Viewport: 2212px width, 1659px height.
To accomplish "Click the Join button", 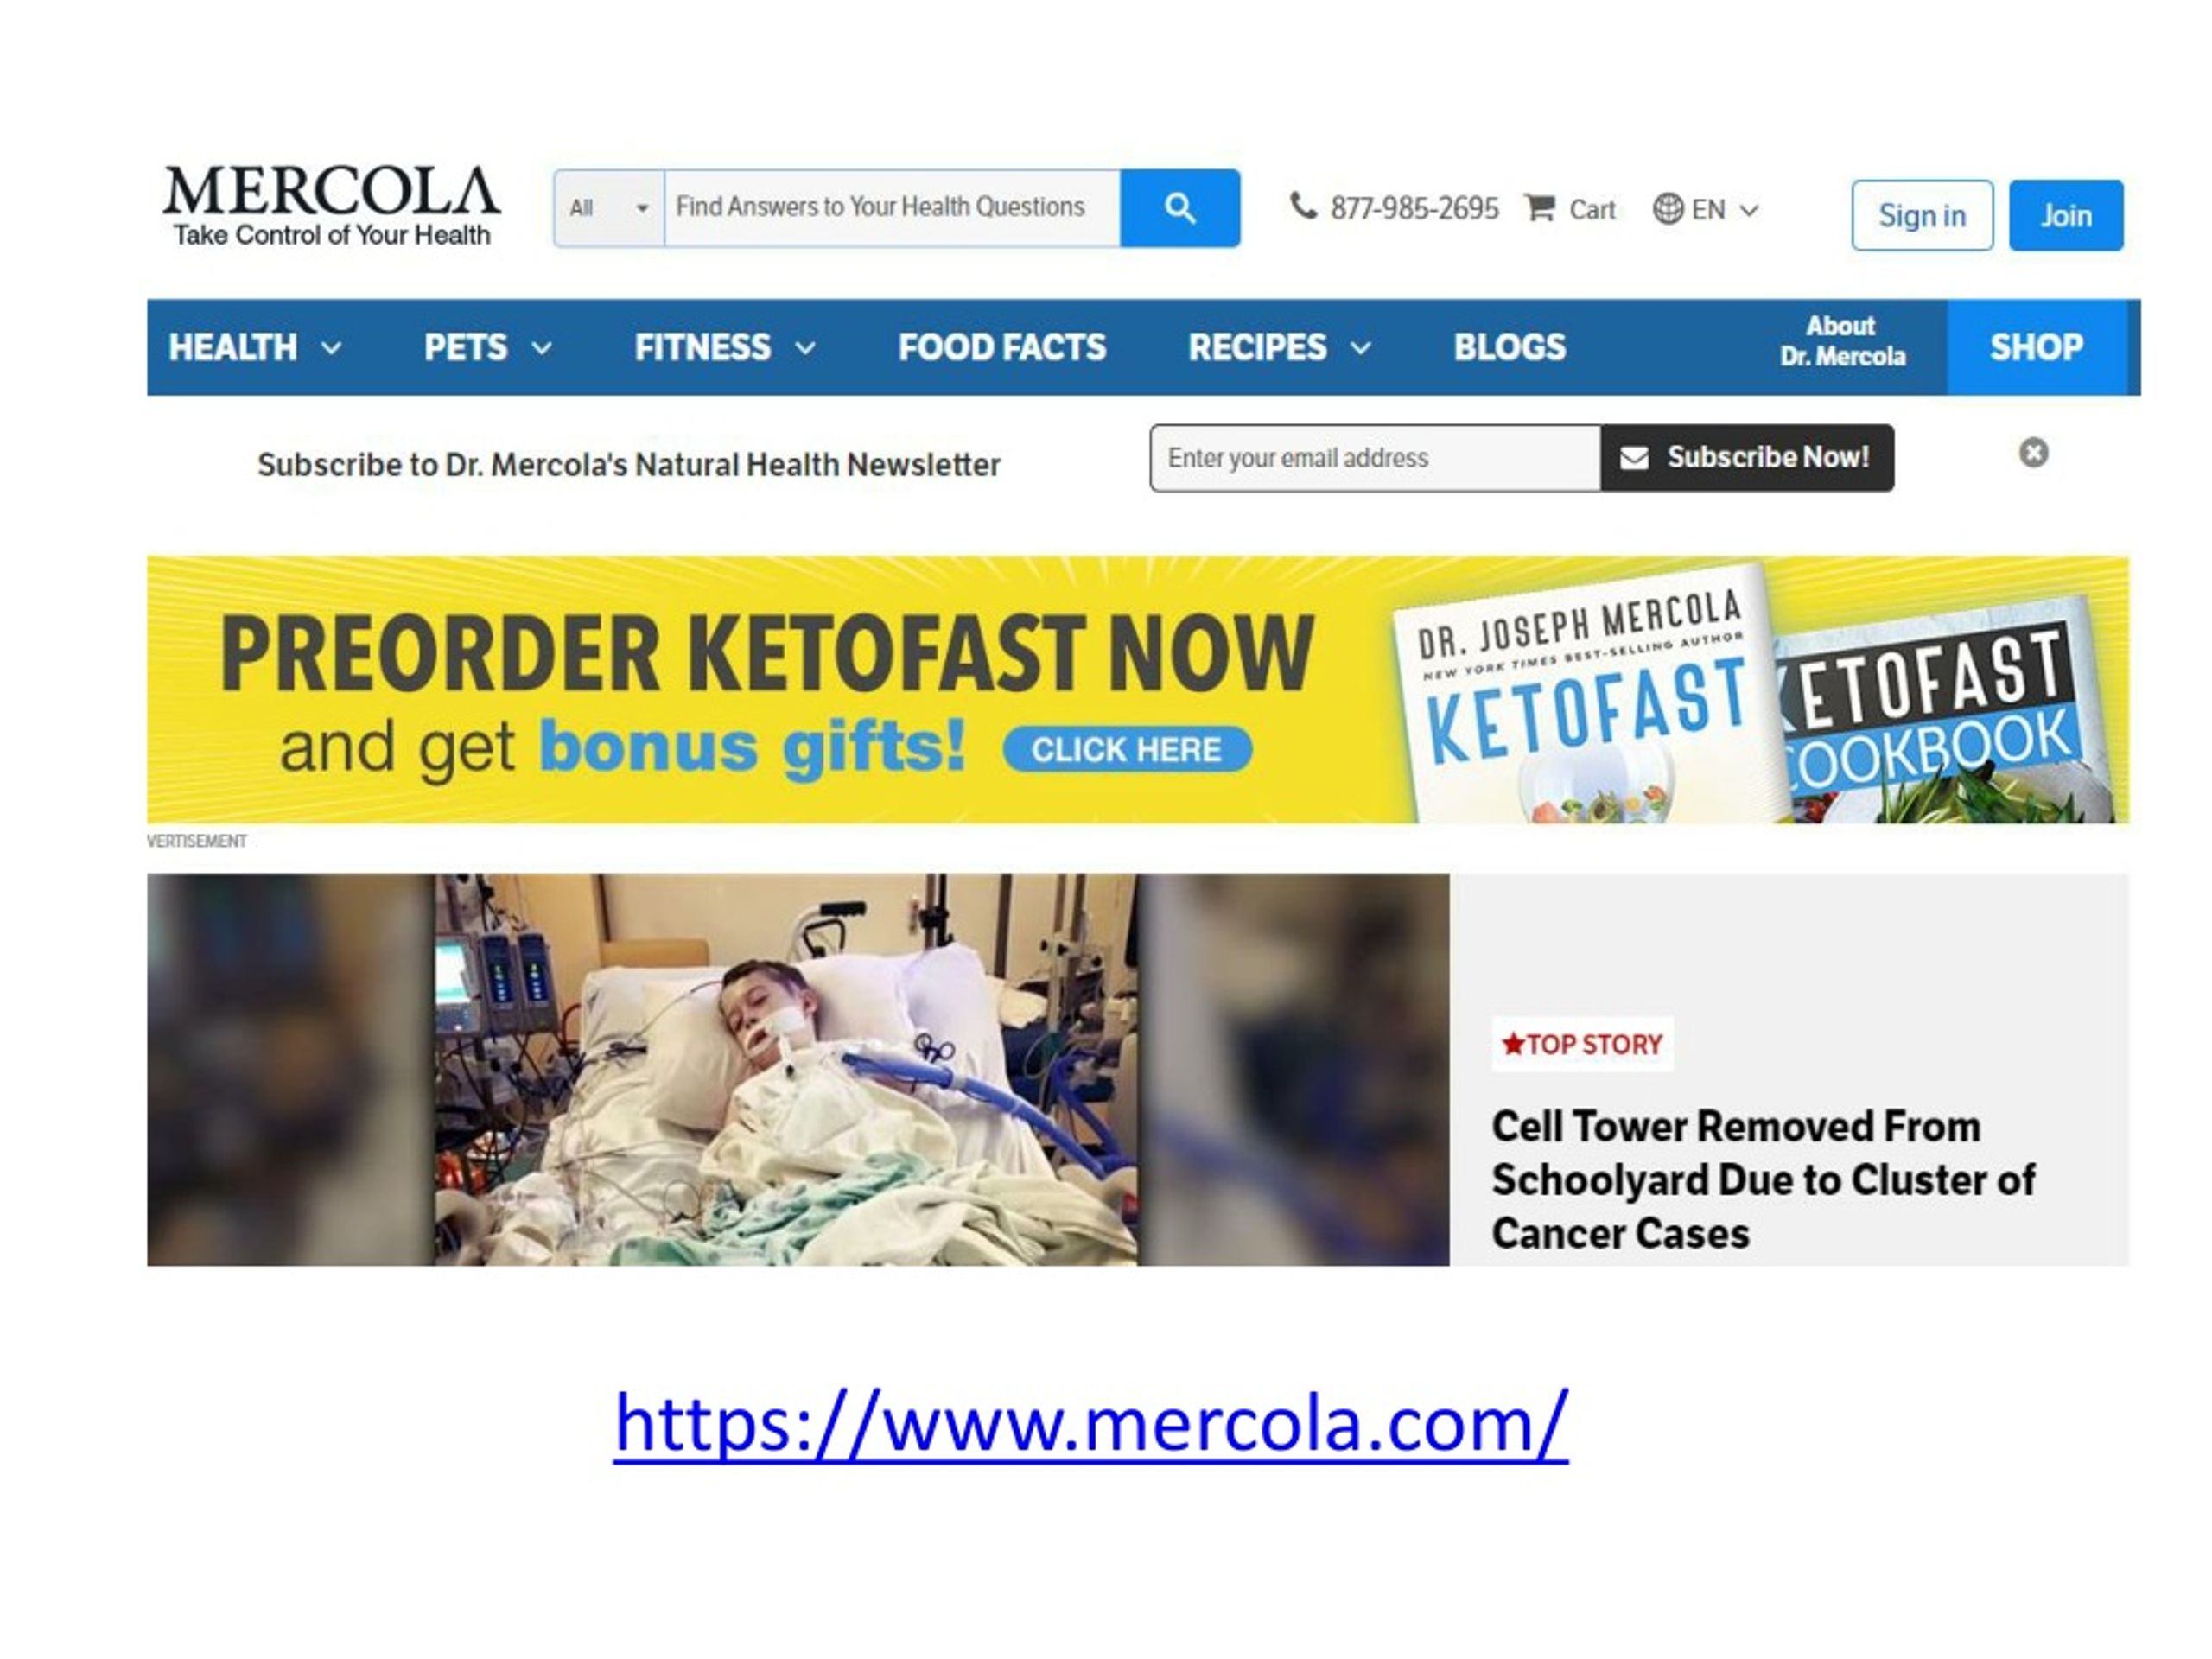I will pos(2066,215).
